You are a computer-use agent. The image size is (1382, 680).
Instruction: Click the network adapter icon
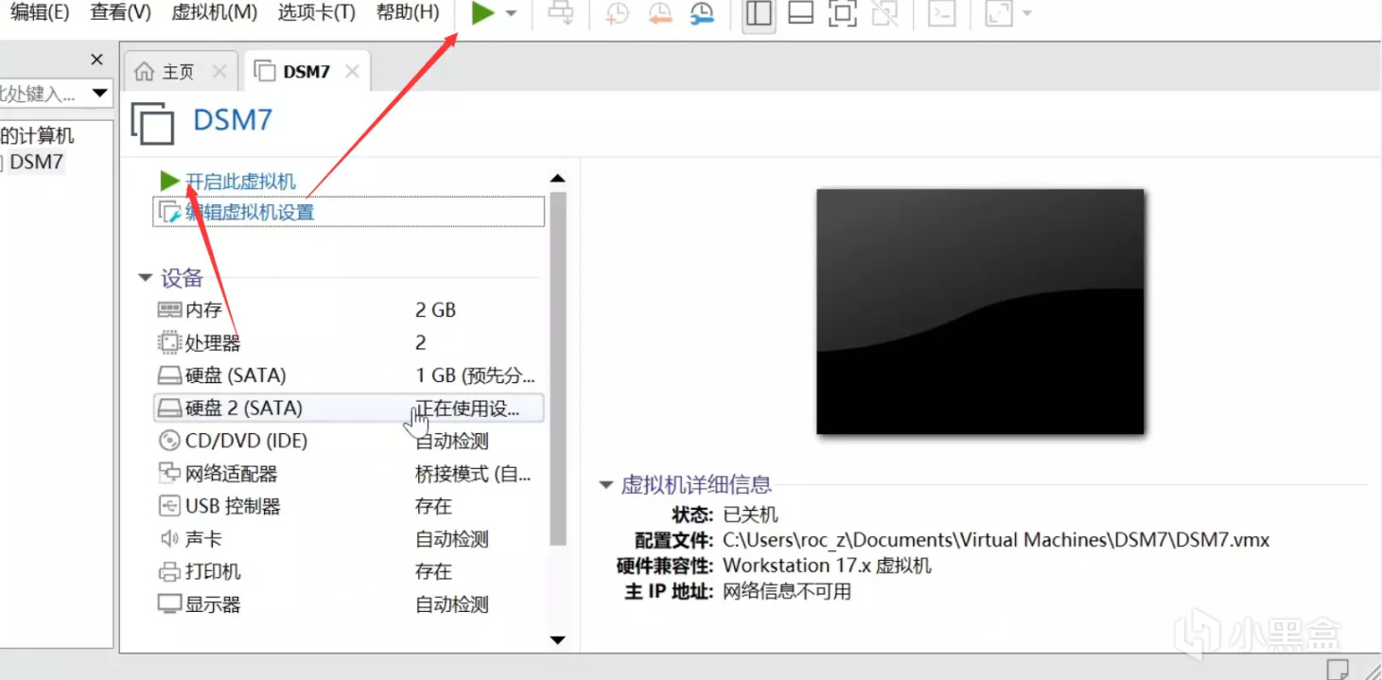[169, 473]
